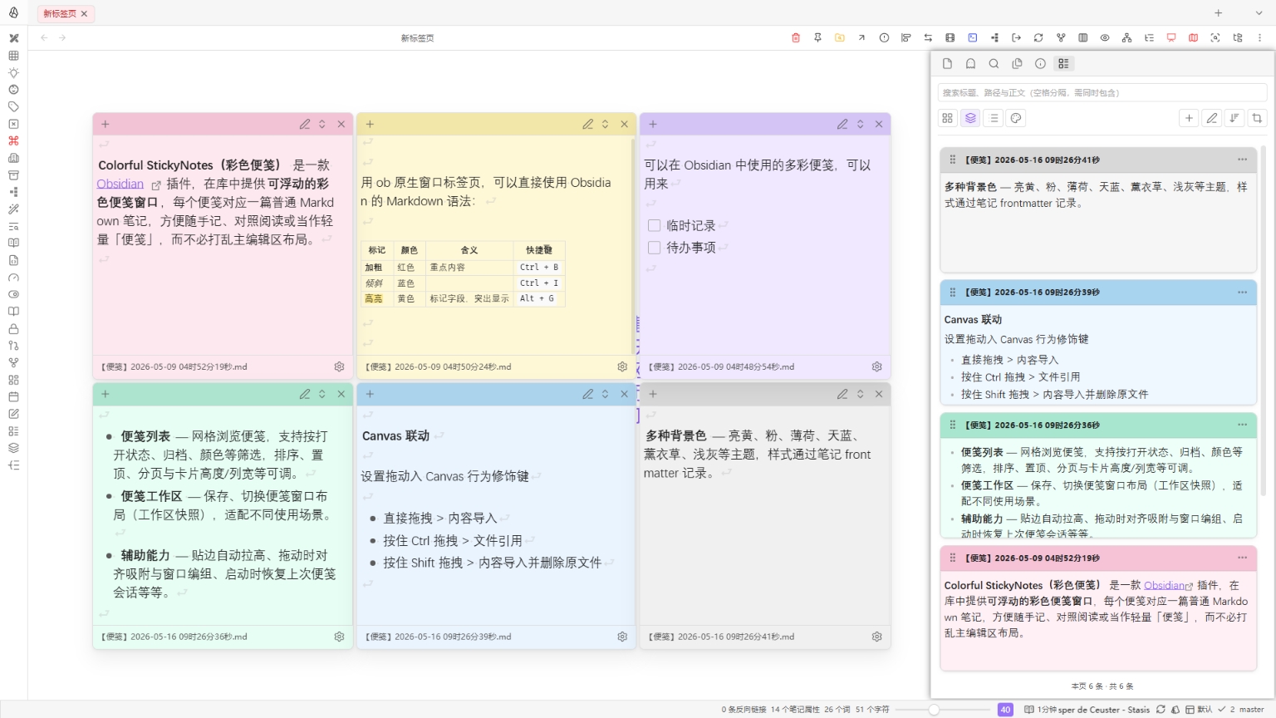Click the pencil edit button in sticky list

pyautogui.click(x=1212, y=118)
